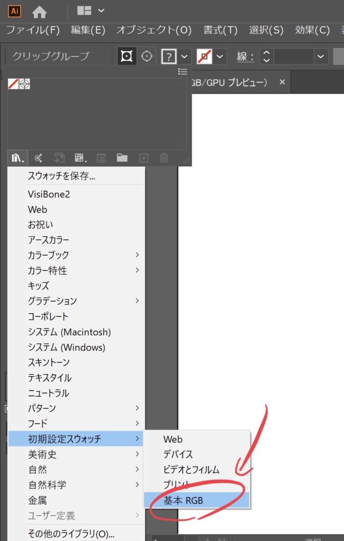The width and height of the screenshot is (344, 541).
Task: Choose 基本 RGB in the submenu
Action: [197, 500]
